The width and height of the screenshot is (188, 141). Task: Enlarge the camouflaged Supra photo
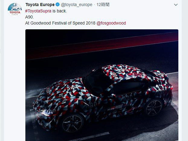tap(102, 85)
